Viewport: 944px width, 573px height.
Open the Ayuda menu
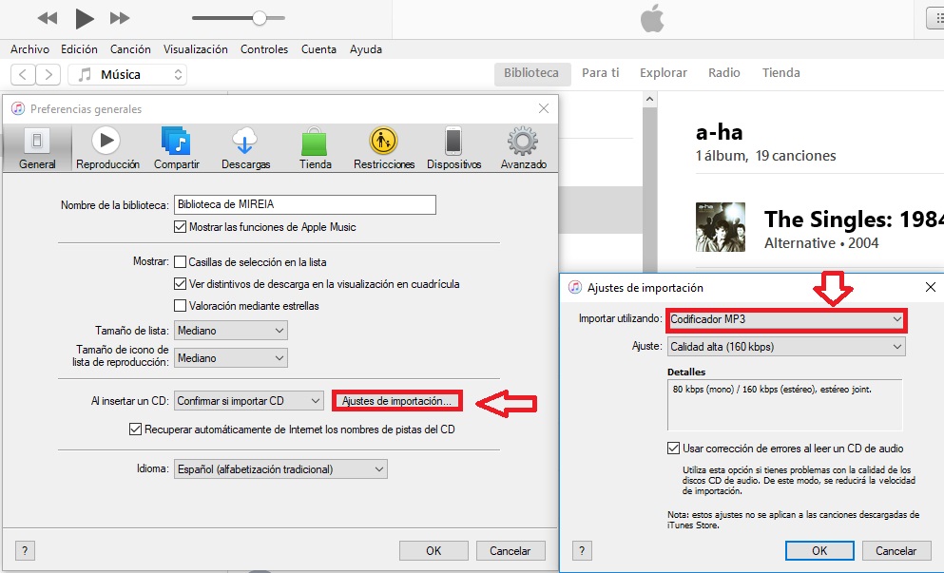[x=365, y=49]
